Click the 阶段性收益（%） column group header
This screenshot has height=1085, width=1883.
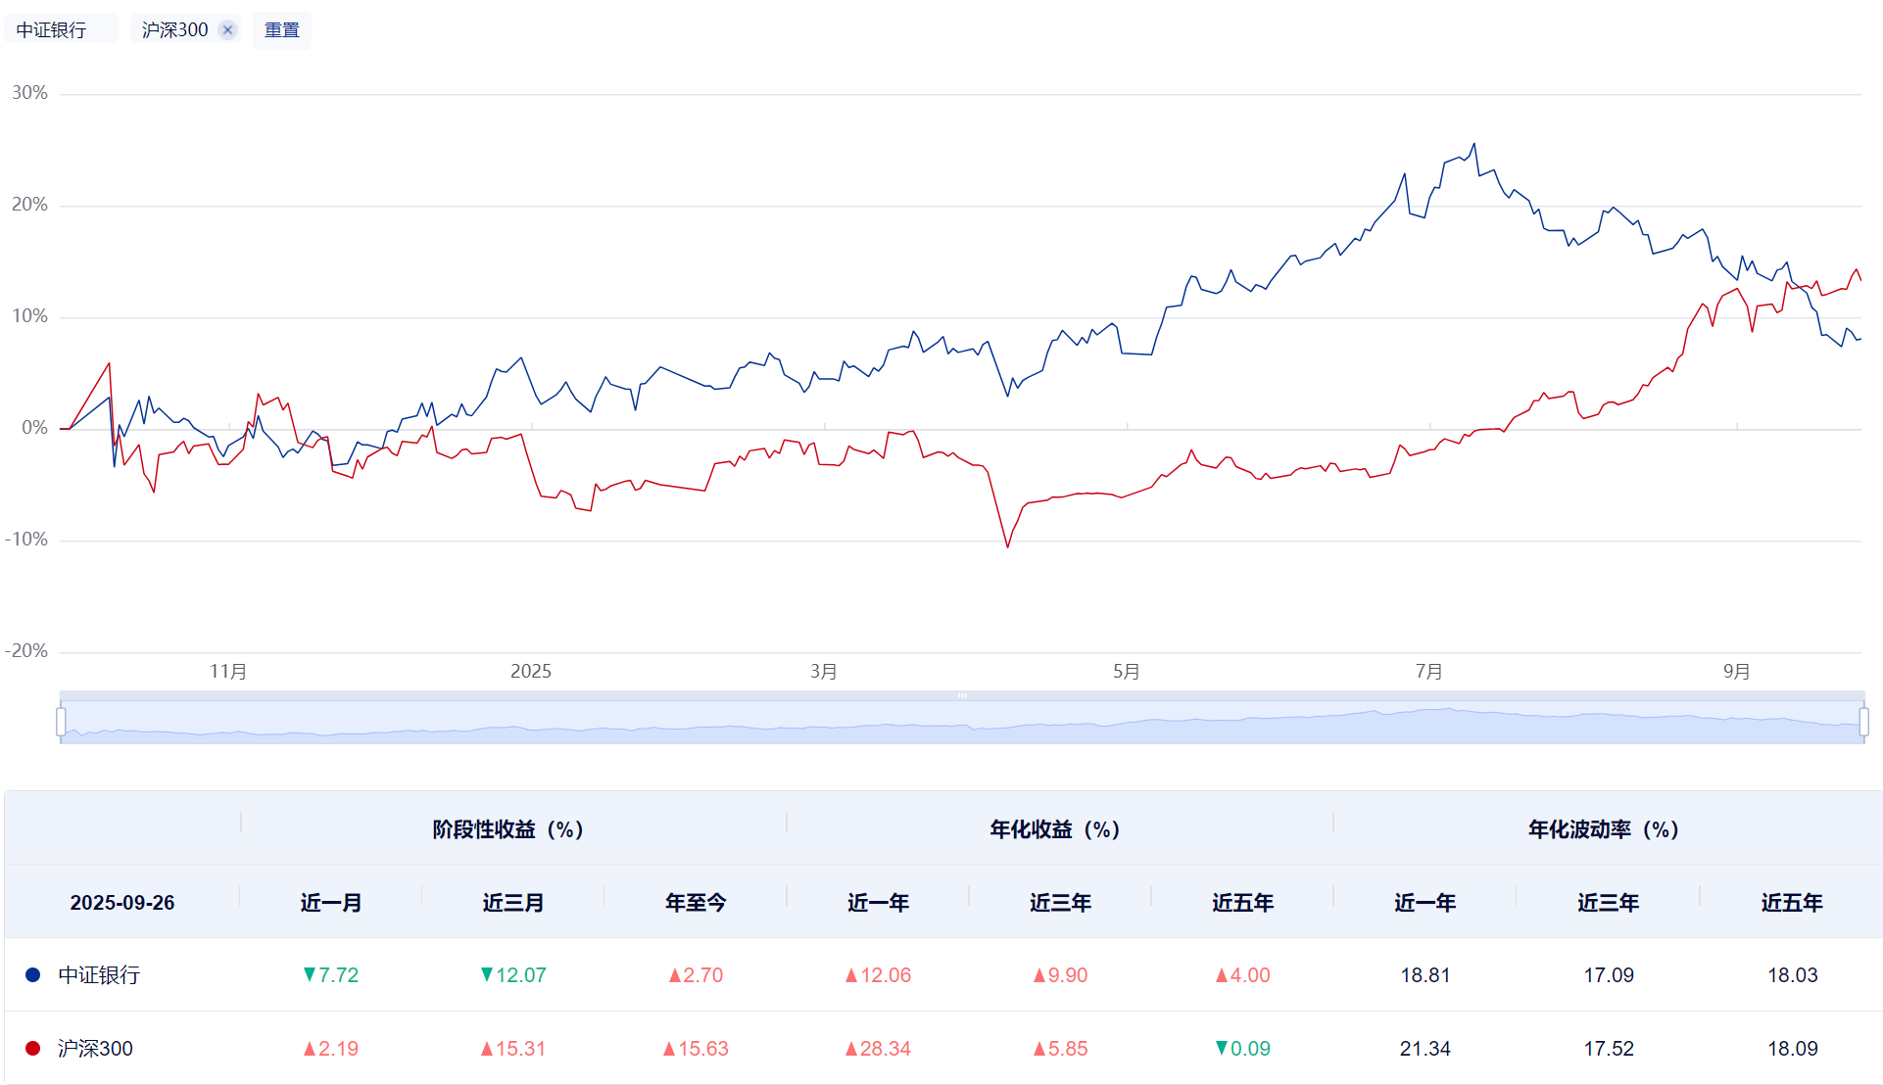coord(508,829)
